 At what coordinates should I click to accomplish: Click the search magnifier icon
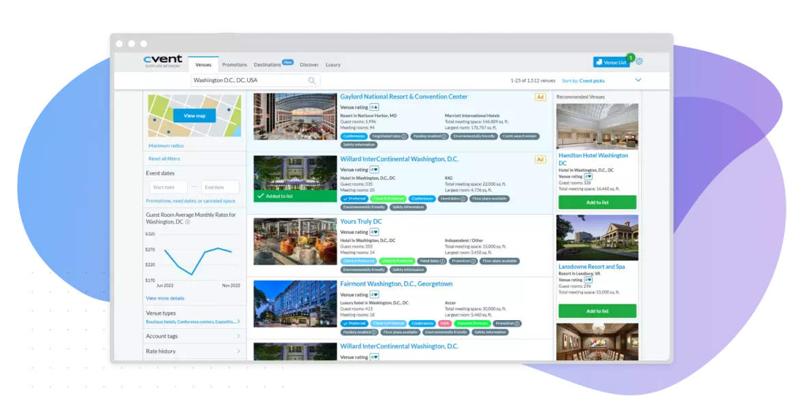click(311, 80)
